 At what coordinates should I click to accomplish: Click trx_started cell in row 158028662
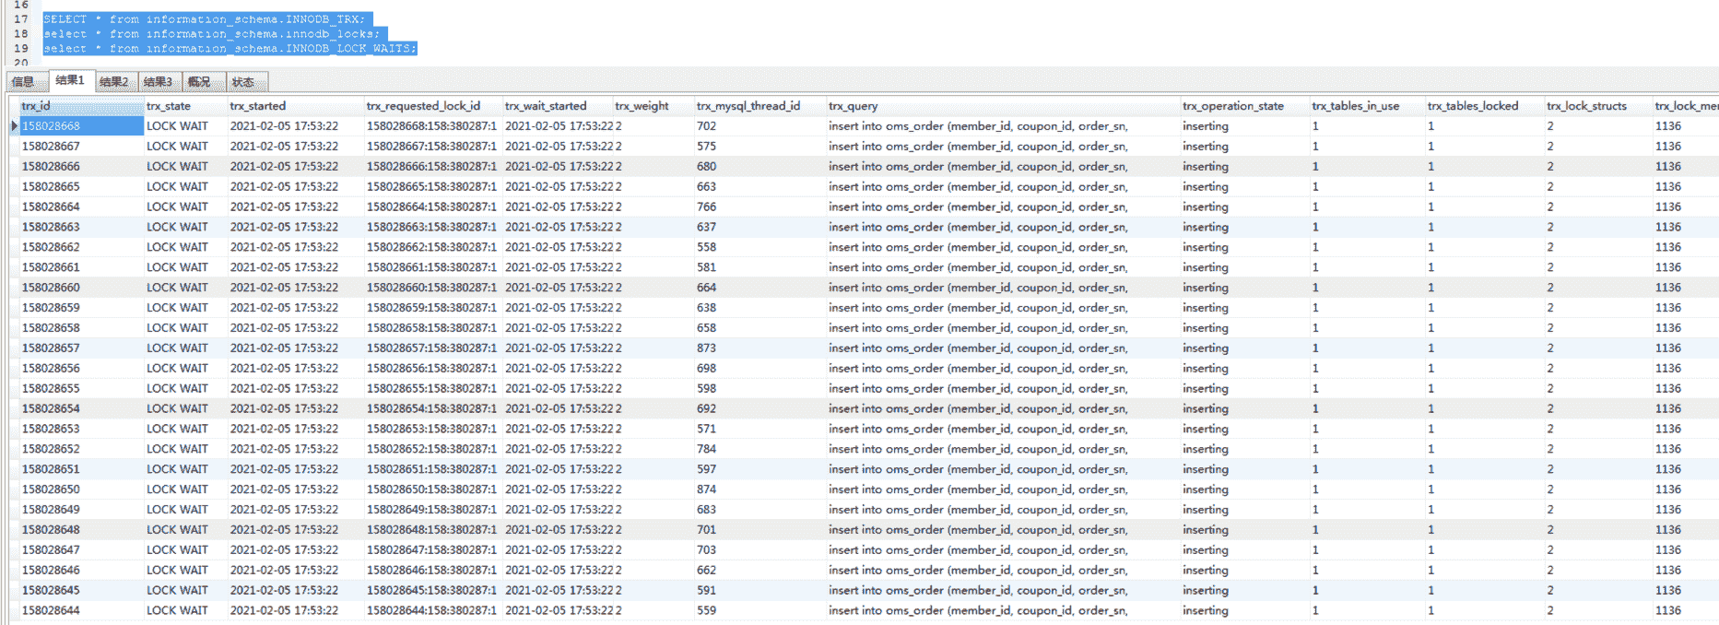coord(296,247)
